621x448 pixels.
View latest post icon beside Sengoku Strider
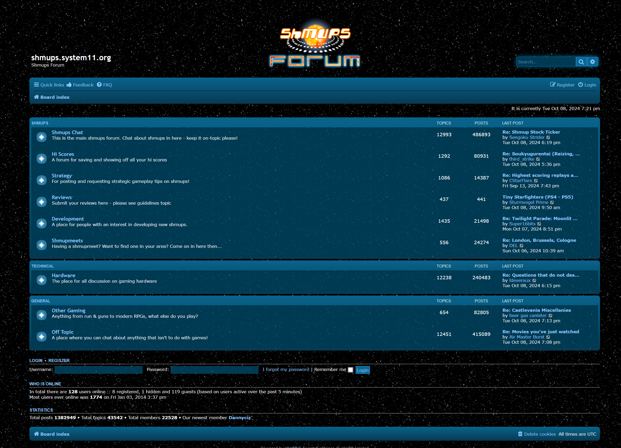click(x=548, y=138)
